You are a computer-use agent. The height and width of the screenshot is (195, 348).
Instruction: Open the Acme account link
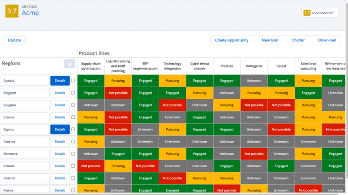30,13
